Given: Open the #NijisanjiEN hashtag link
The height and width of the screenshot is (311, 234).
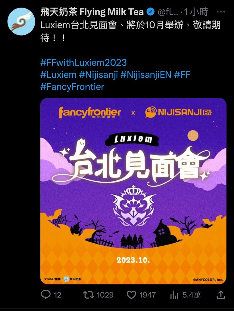Looking at the screenshot, I should coord(146,75).
